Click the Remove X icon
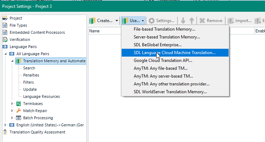 202,21
